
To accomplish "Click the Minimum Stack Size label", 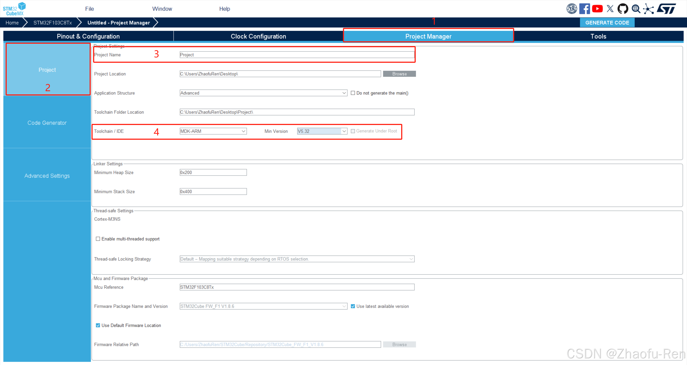I will [x=114, y=191].
